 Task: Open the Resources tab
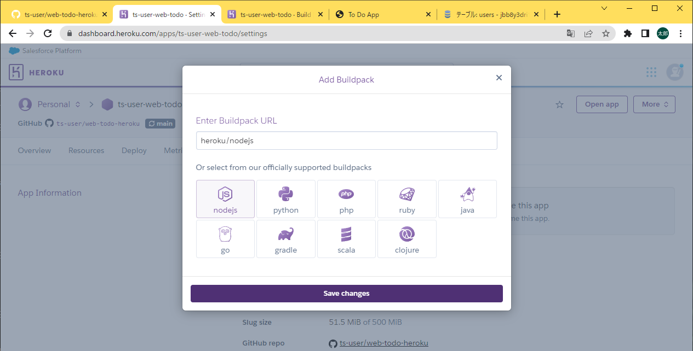[x=86, y=150]
